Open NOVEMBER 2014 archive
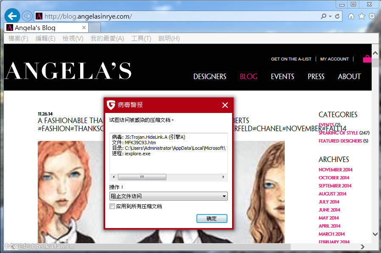The height and width of the screenshot is (253, 381). (336, 170)
